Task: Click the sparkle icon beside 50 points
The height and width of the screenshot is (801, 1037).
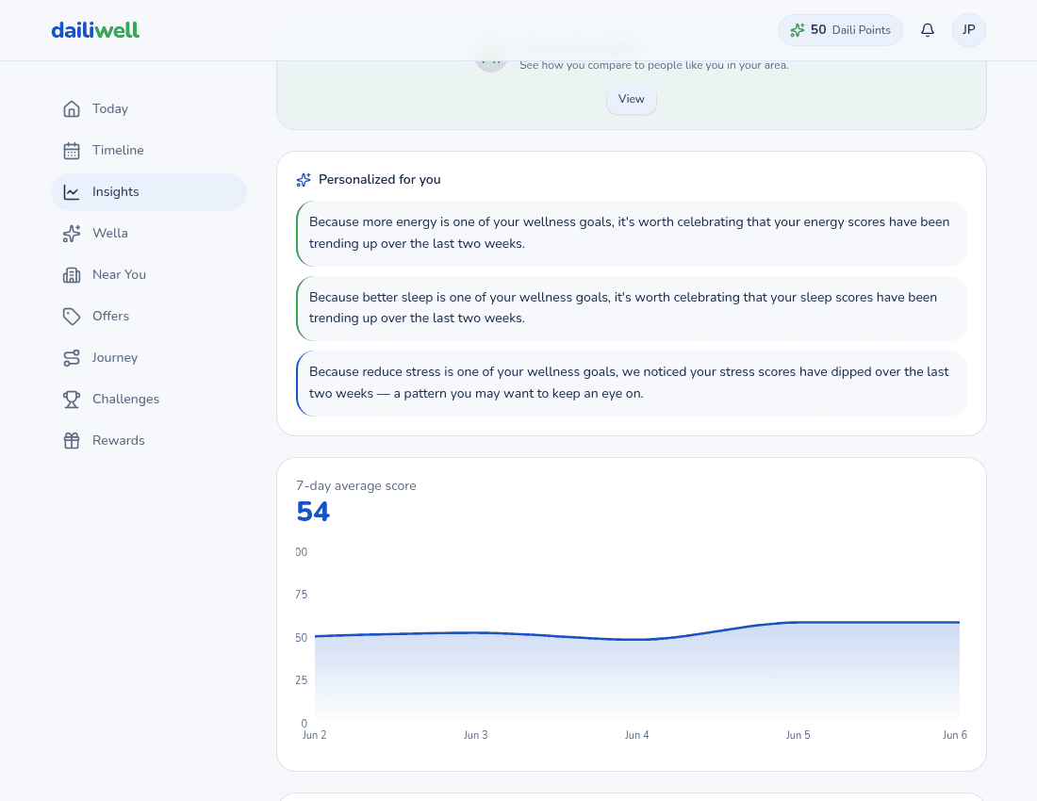Action: tap(798, 30)
